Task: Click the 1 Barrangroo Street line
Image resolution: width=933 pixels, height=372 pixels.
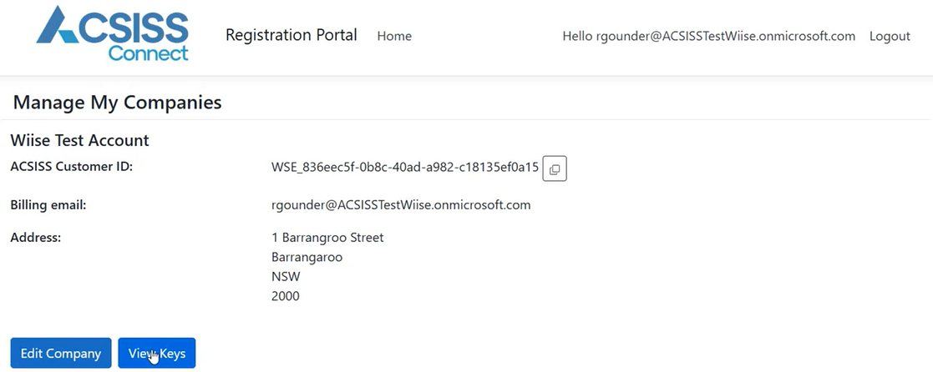Action: 327,238
